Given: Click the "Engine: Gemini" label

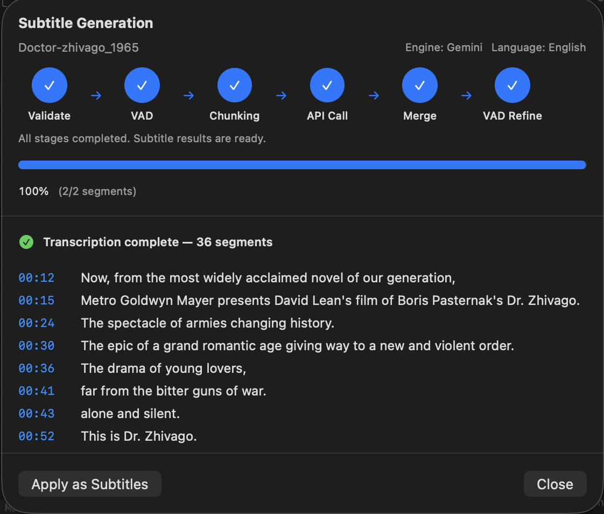Looking at the screenshot, I should tap(444, 47).
